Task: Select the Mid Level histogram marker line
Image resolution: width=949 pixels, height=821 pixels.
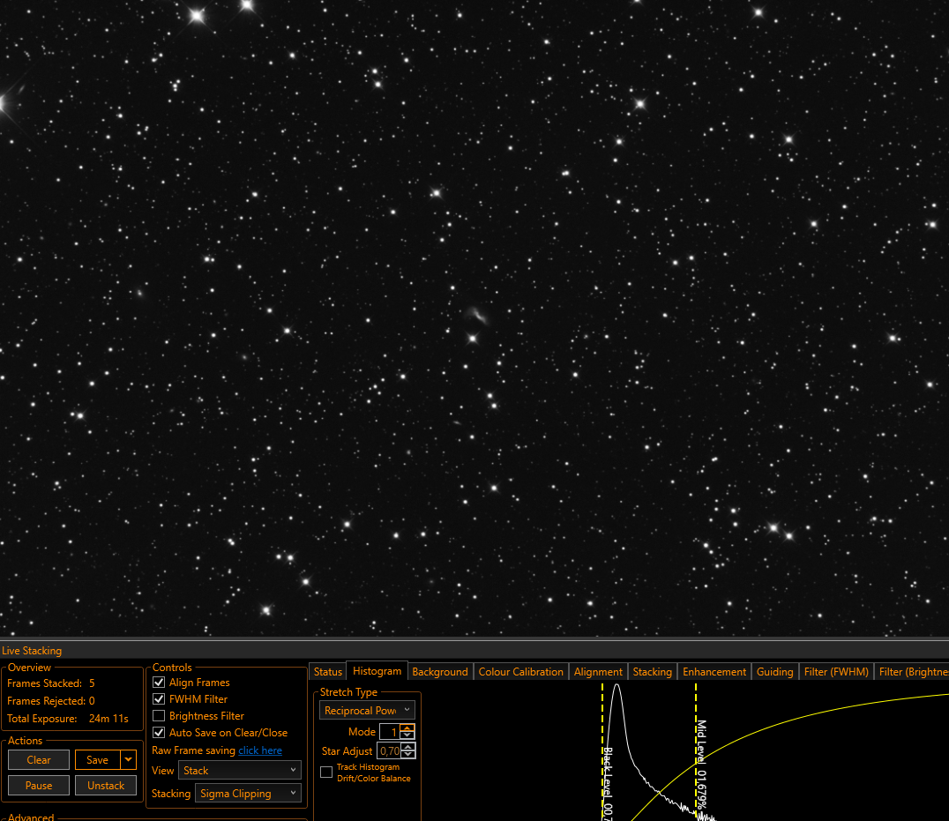Action: 696,750
